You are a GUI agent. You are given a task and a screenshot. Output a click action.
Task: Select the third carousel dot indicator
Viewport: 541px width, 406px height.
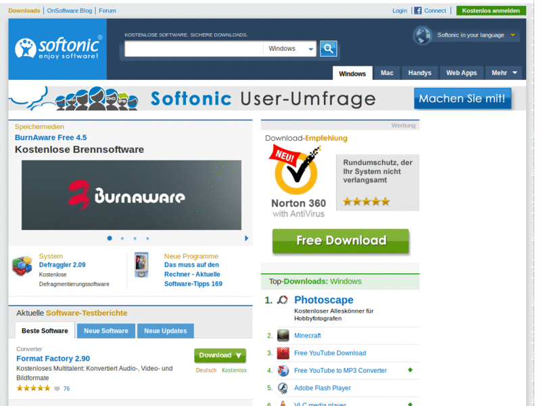point(135,238)
